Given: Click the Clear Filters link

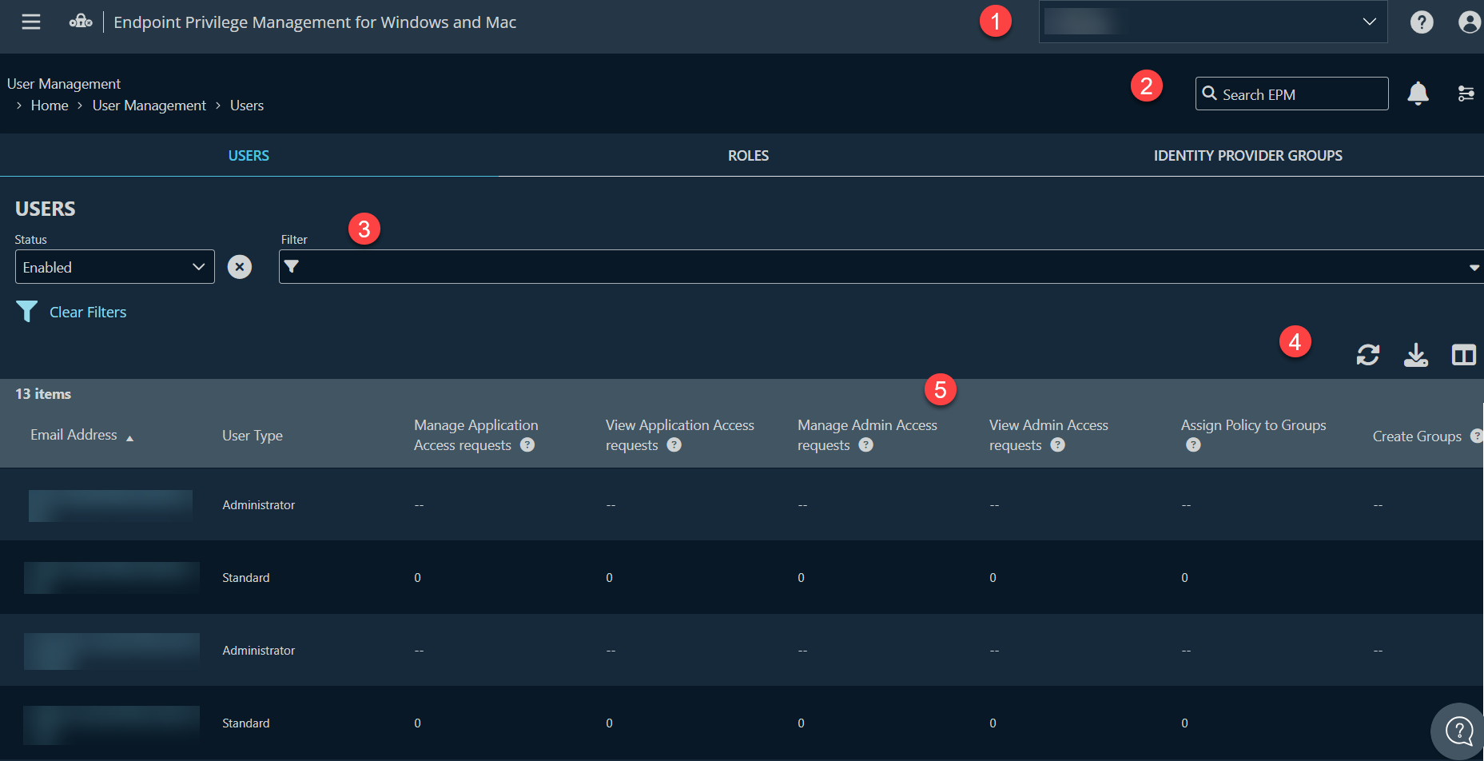Looking at the screenshot, I should [88, 312].
